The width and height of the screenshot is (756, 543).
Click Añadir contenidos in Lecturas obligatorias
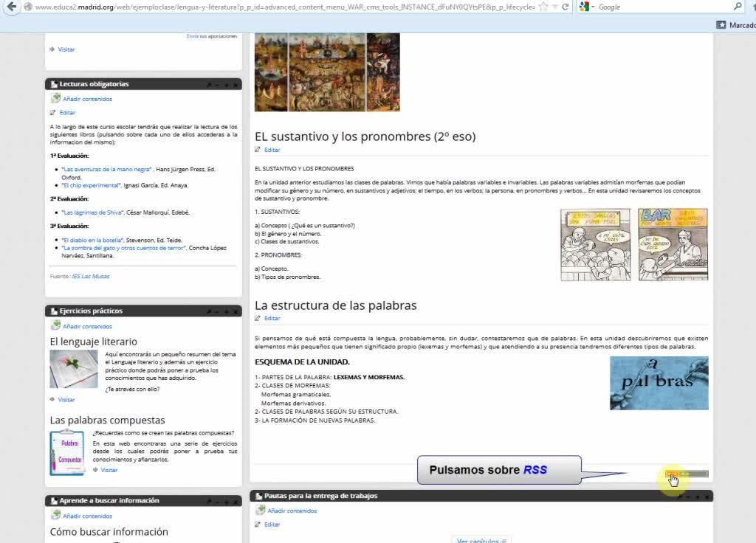click(87, 100)
